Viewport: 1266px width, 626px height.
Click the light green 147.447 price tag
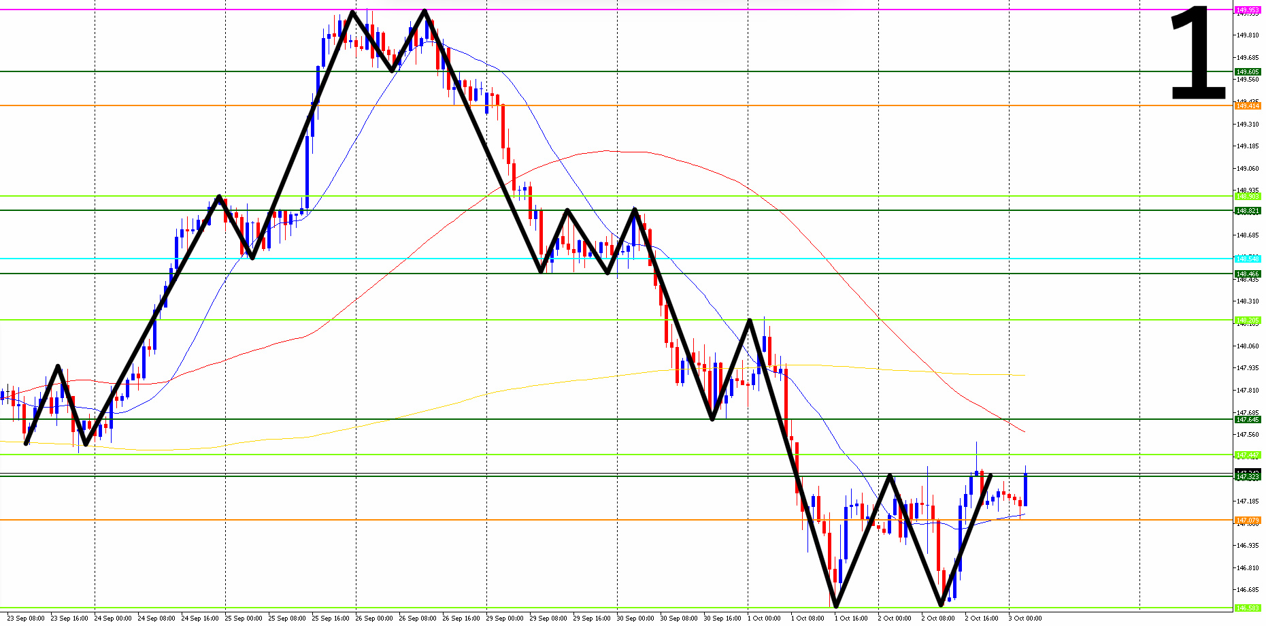(x=1248, y=455)
